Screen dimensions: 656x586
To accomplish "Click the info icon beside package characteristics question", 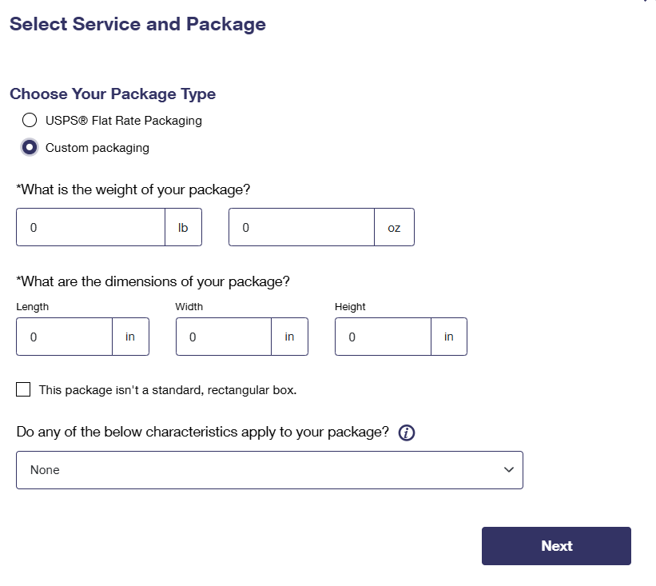I will point(406,433).
